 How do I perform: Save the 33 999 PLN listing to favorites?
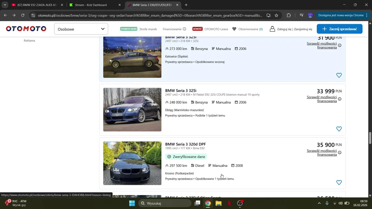(x=339, y=129)
